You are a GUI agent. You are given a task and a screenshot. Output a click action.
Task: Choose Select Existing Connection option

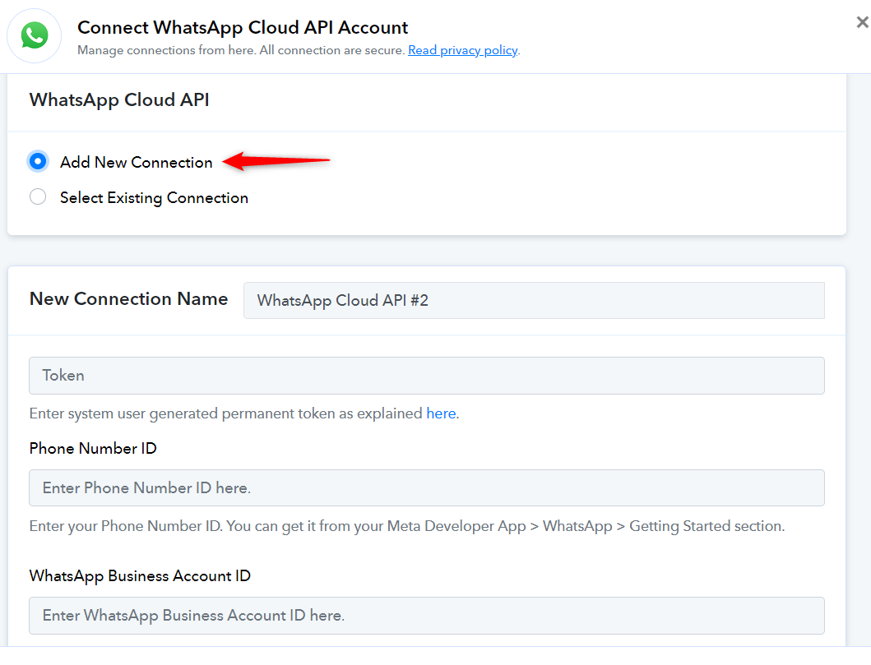tap(38, 196)
